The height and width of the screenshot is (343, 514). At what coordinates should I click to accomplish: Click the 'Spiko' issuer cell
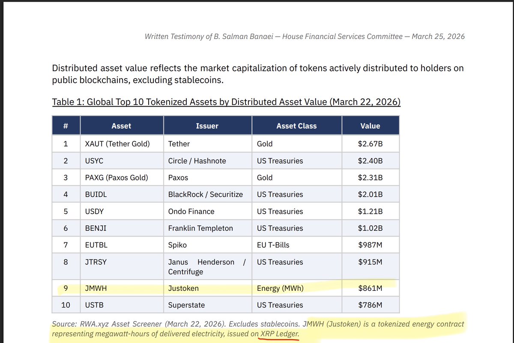coord(207,245)
